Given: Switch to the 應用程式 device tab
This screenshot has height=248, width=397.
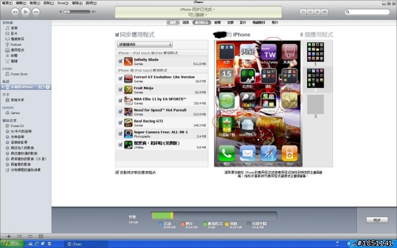Looking at the screenshot, I should [202, 22].
